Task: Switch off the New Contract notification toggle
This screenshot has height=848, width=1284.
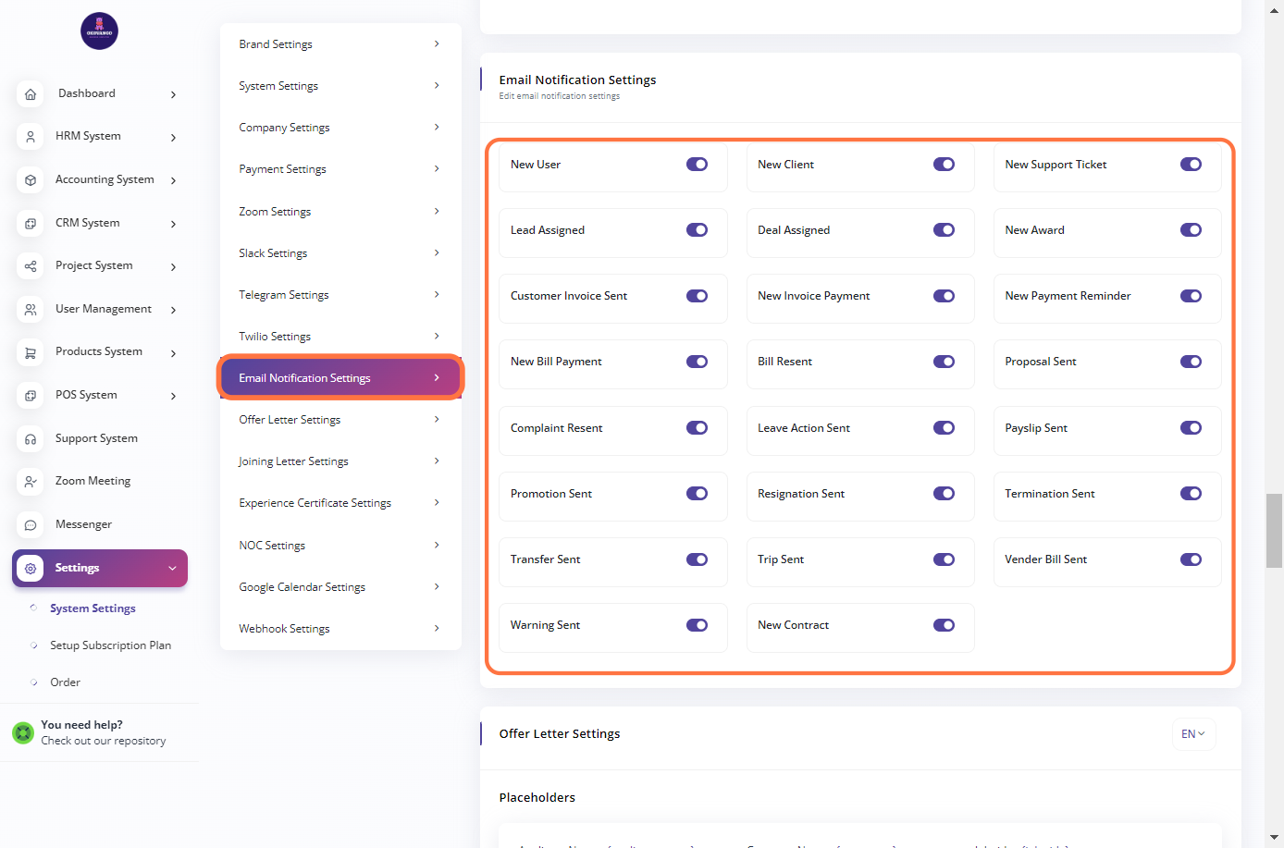Action: (944, 626)
